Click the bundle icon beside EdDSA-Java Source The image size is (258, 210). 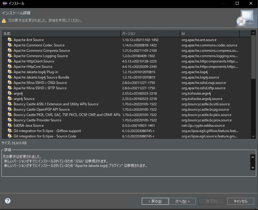point(10,125)
